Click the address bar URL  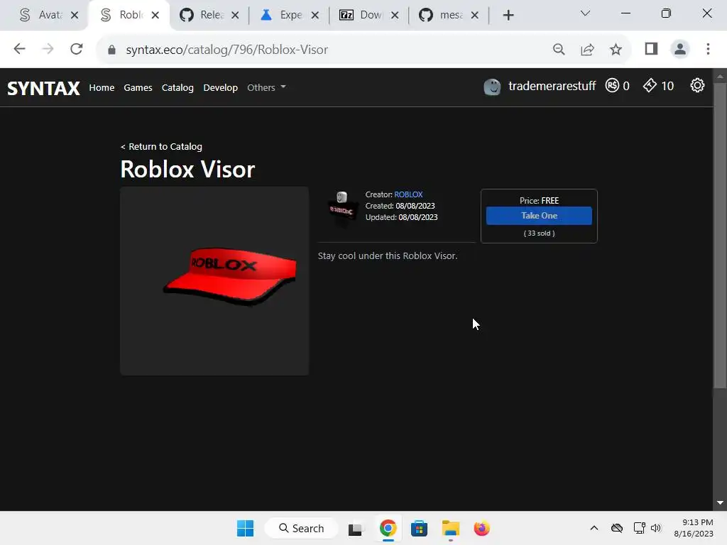(226, 50)
